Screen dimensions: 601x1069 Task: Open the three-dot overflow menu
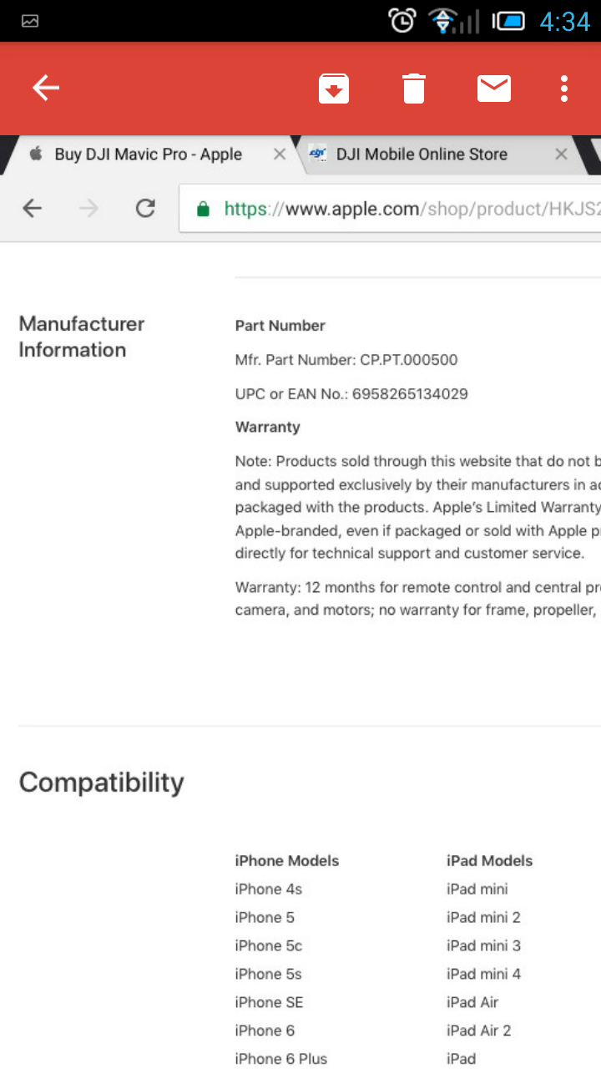coord(563,88)
